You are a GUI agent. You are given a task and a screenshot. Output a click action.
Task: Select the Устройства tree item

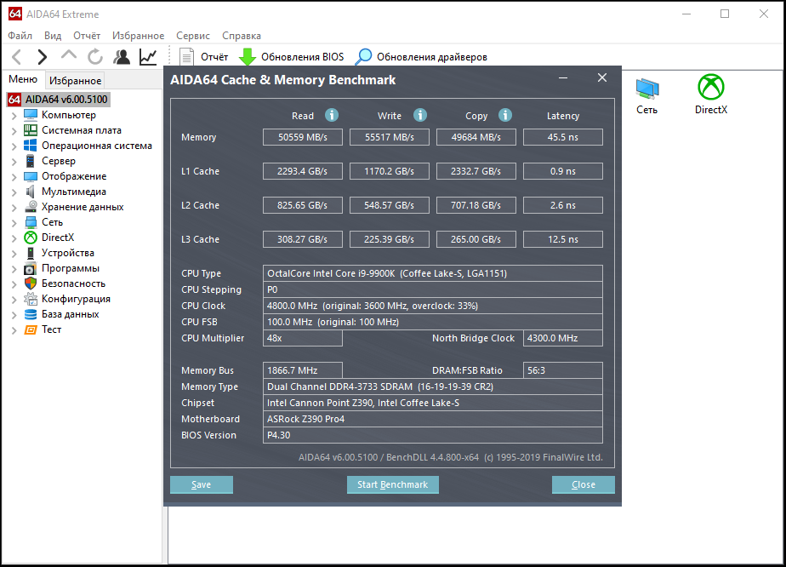pos(68,253)
